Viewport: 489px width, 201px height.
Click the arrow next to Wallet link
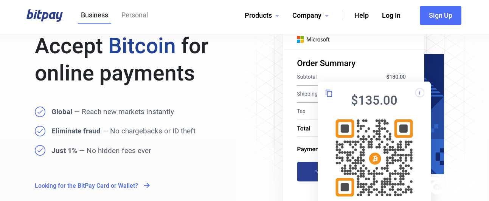[x=147, y=186]
